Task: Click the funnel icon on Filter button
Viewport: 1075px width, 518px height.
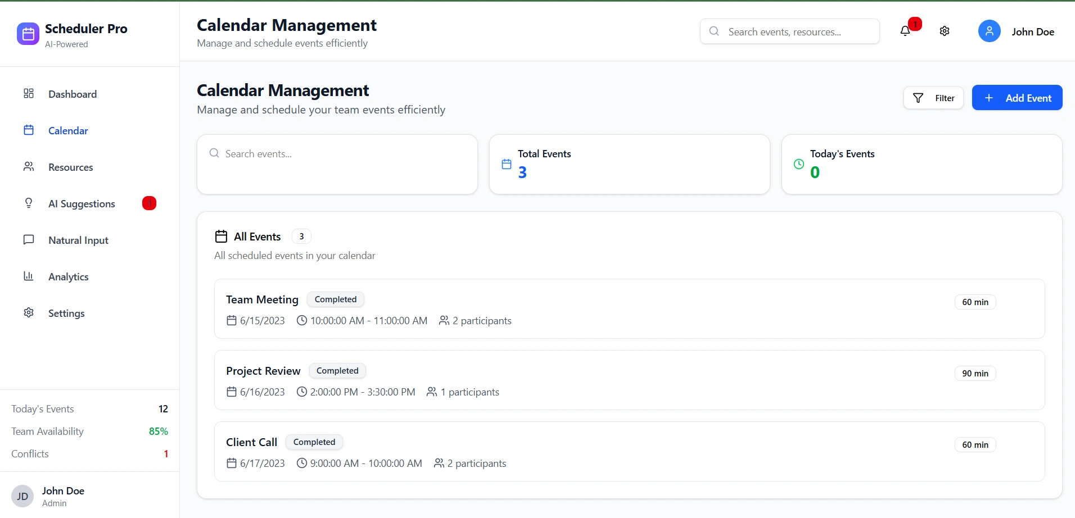Action: (918, 98)
